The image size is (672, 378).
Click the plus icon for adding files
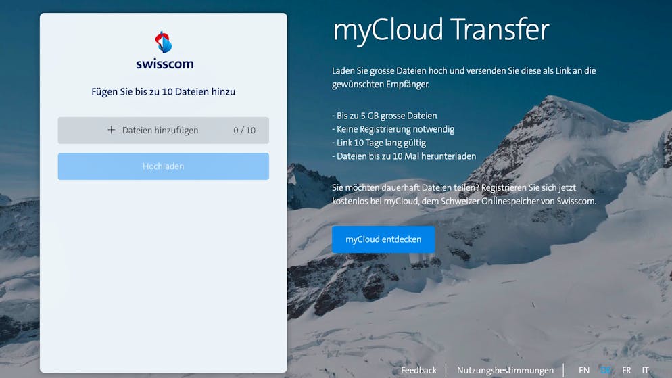(x=111, y=129)
